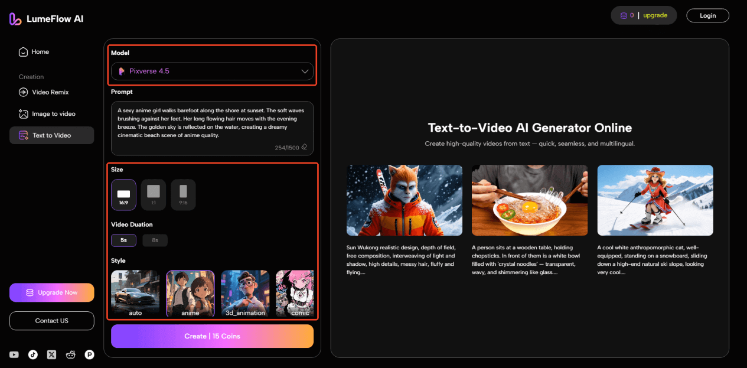Open the snowy fox skier sample video
The image size is (747, 368).
405,201
